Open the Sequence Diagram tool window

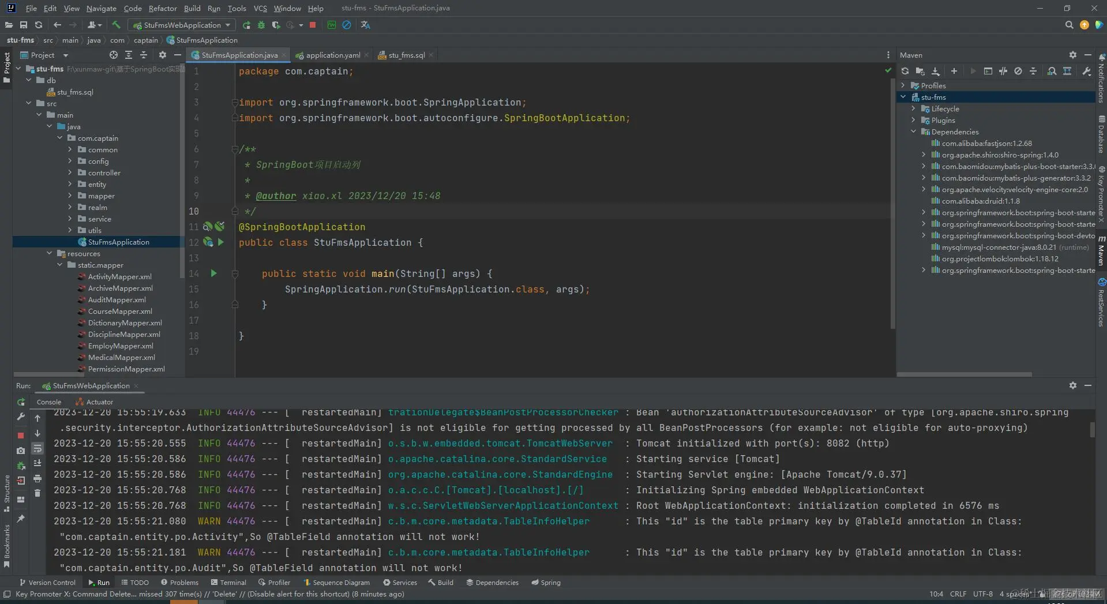coord(336,583)
